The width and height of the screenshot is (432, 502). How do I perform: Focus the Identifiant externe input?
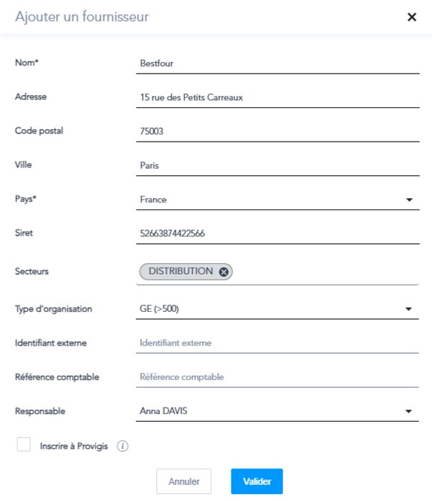278,343
